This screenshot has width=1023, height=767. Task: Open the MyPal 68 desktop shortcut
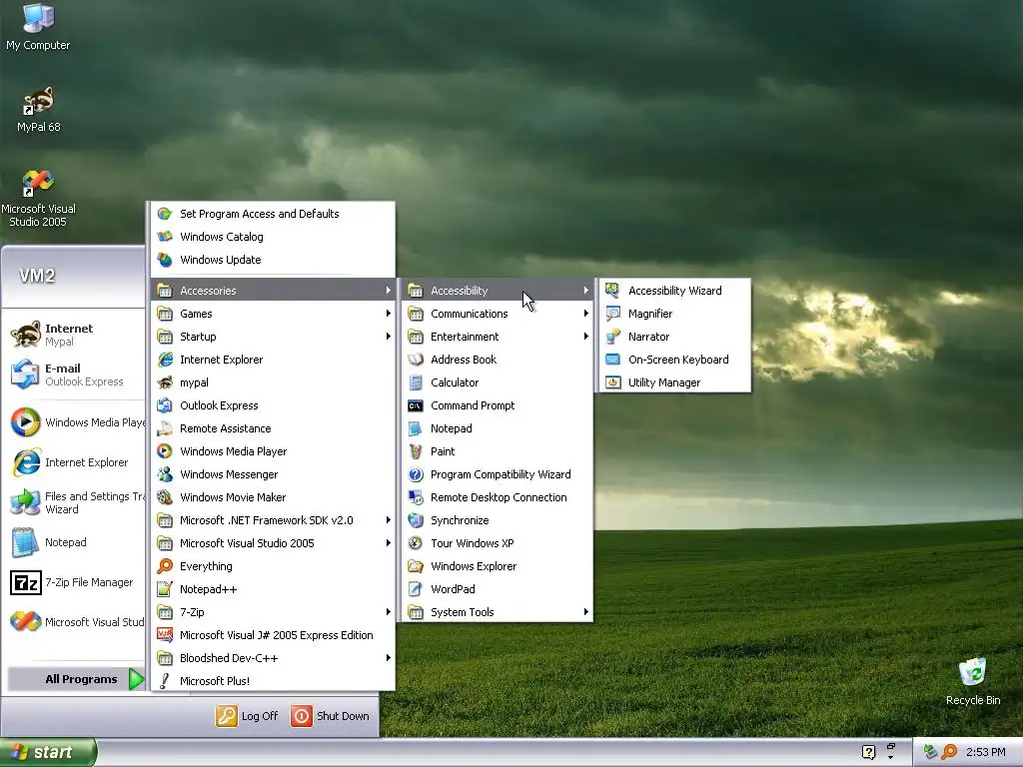point(39,110)
